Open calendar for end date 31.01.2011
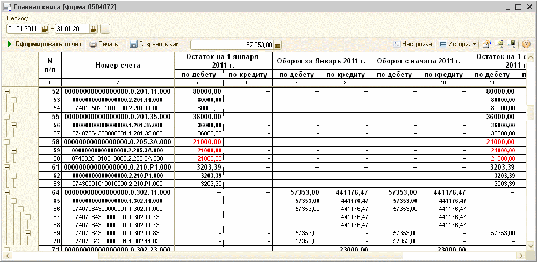 (x=94, y=29)
